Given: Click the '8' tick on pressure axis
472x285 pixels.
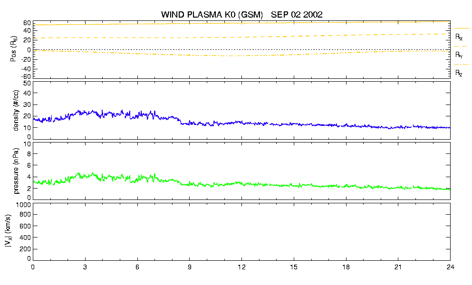Looking at the screenshot, I should [x=29, y=154].
